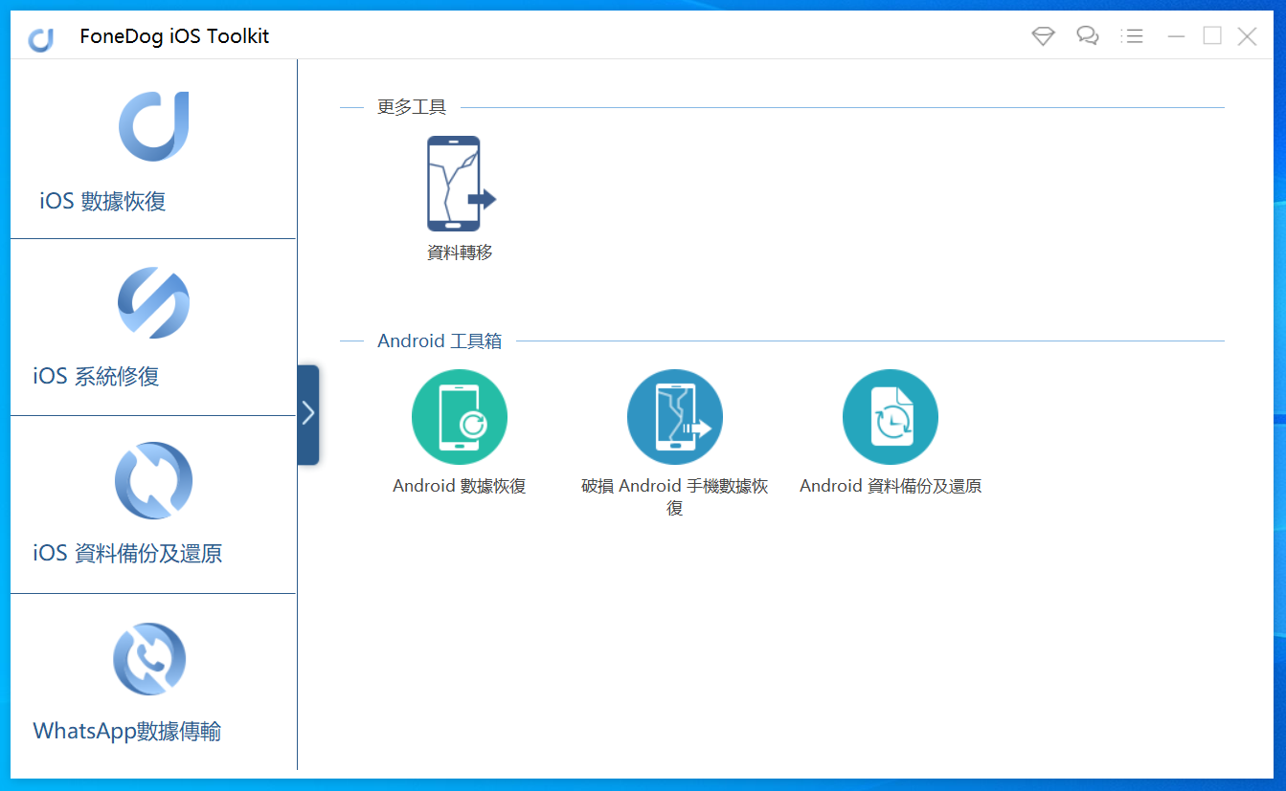1286x791 pixels.
Task: Maximize the FoneDog window
Action: coord(1212,36)
